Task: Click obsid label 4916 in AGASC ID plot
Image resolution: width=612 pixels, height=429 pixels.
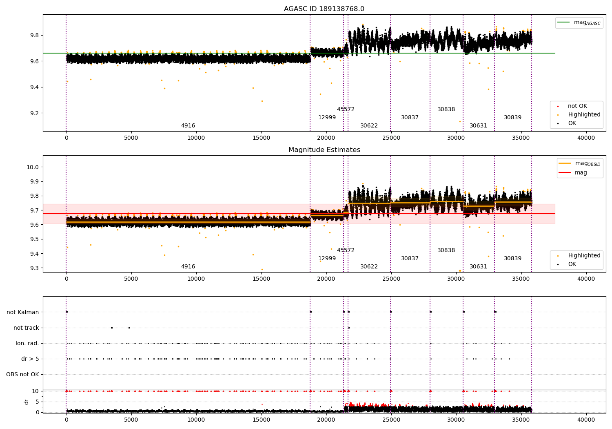Action: [x=188, y=126]
